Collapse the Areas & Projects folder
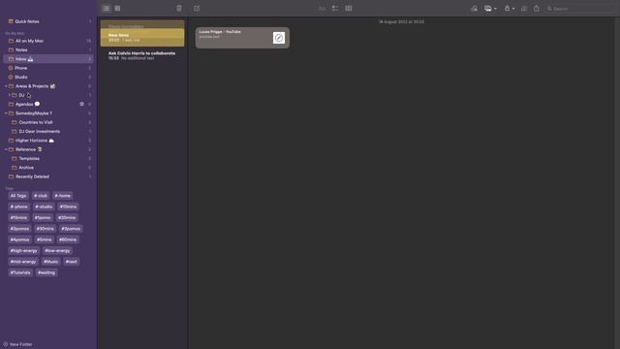Image resolution: width=620 pixels, height=349 pixels. (6, 86)
